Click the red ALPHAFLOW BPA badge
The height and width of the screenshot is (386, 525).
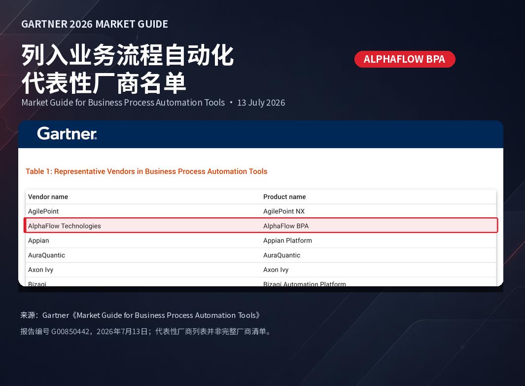pyautogui.click(x=404, y=59)
